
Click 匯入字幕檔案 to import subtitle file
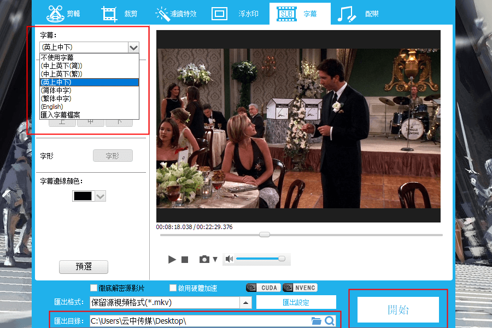89,115
